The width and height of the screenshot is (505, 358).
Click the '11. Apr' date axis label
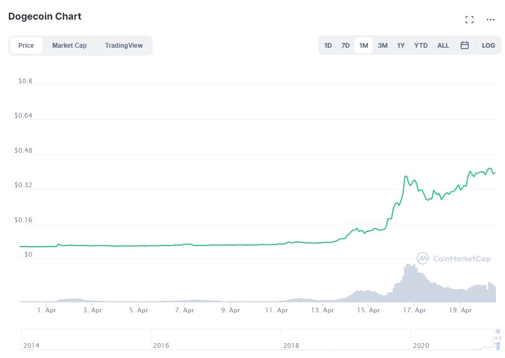276,310
